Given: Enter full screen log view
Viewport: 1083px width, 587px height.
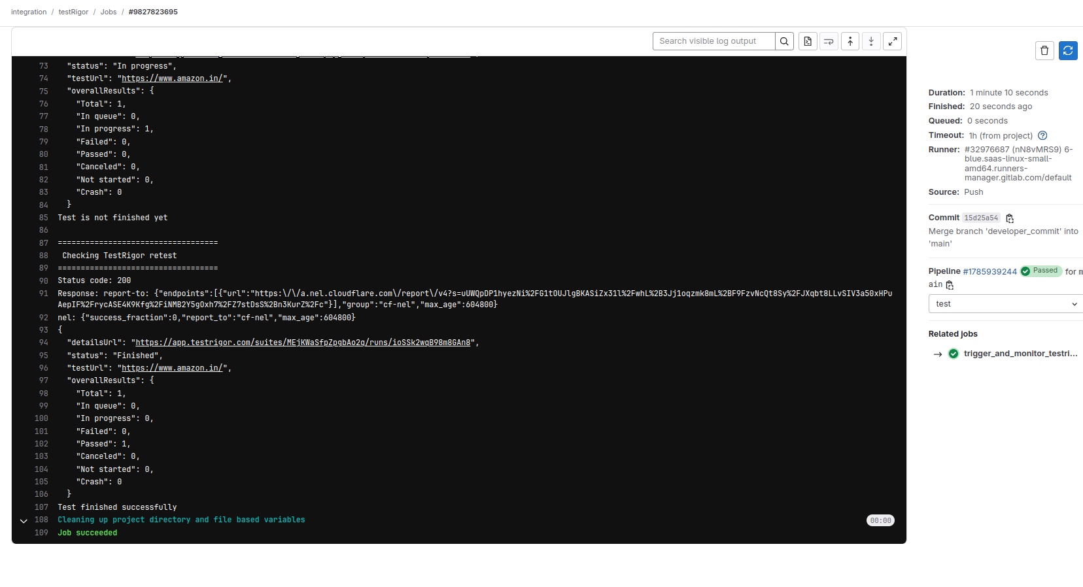Looking at the screenshot, I should pyautogui.click(x=892, y=41).
